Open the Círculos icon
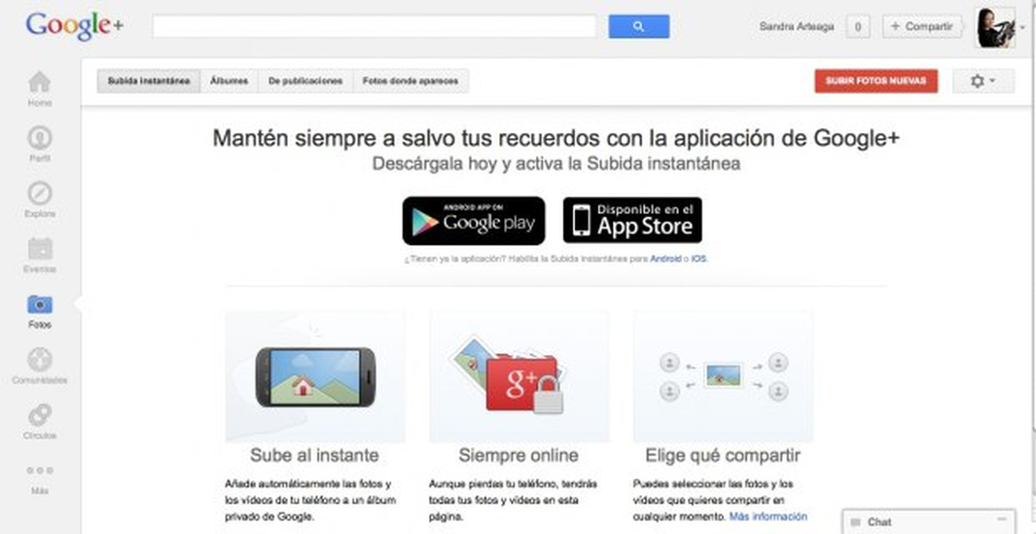Viewport: 1036px width, 534px height. pyautogui.click(x=39, y=415)
